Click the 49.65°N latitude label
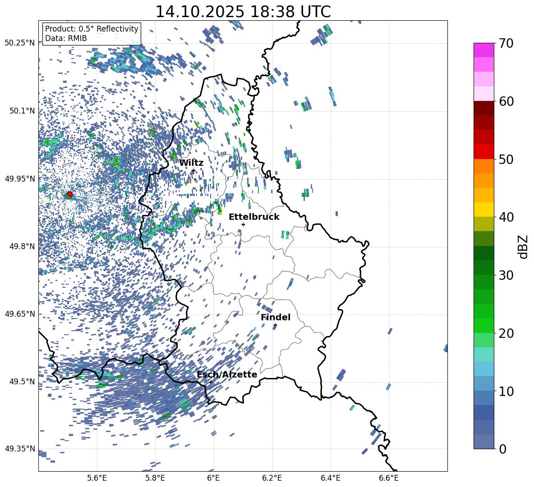 [x=19, y=314]
